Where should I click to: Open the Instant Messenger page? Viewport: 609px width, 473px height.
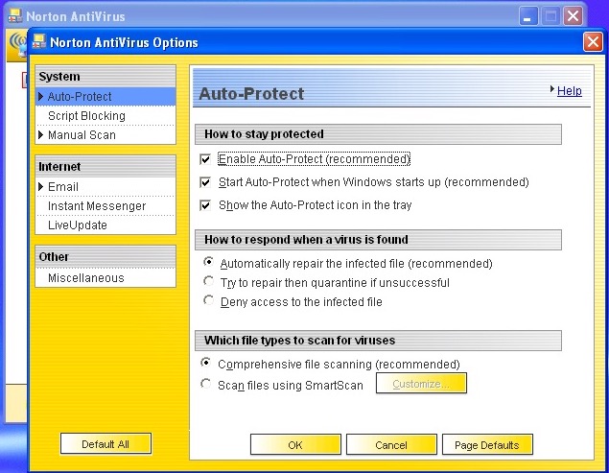(97, 206)
